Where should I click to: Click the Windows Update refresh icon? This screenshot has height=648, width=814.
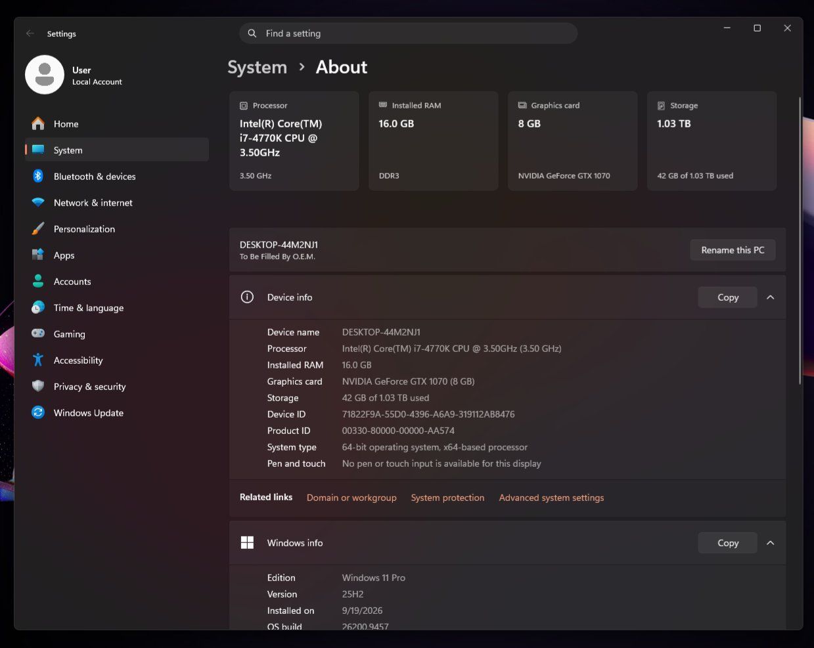pos(38,412)
